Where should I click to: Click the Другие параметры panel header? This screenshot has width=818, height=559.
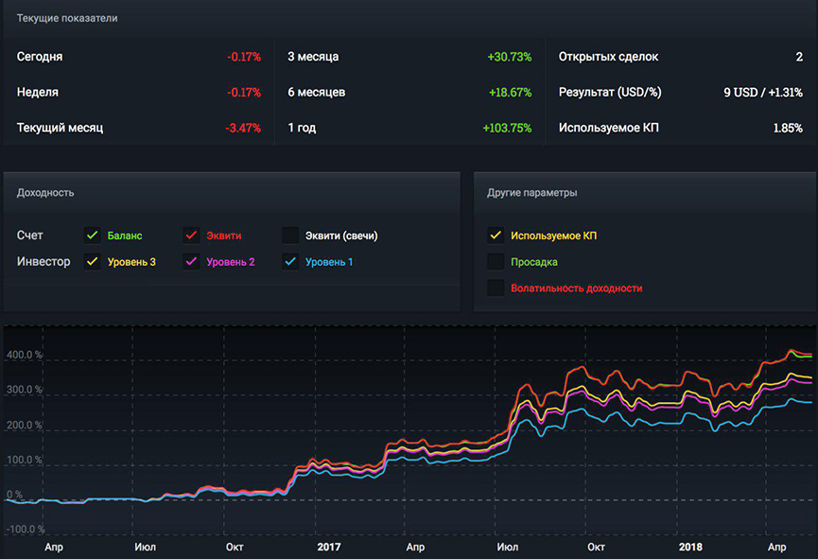[x=532, y=192]
